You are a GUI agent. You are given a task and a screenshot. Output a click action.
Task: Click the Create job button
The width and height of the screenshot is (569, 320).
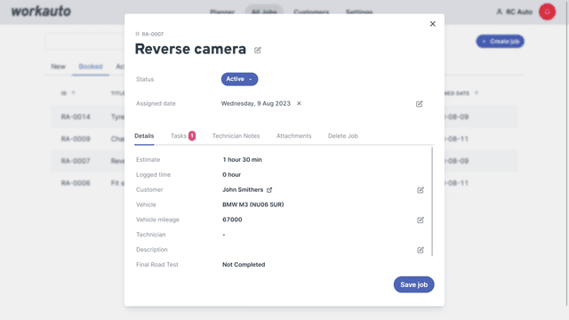[x=500, y=42]
